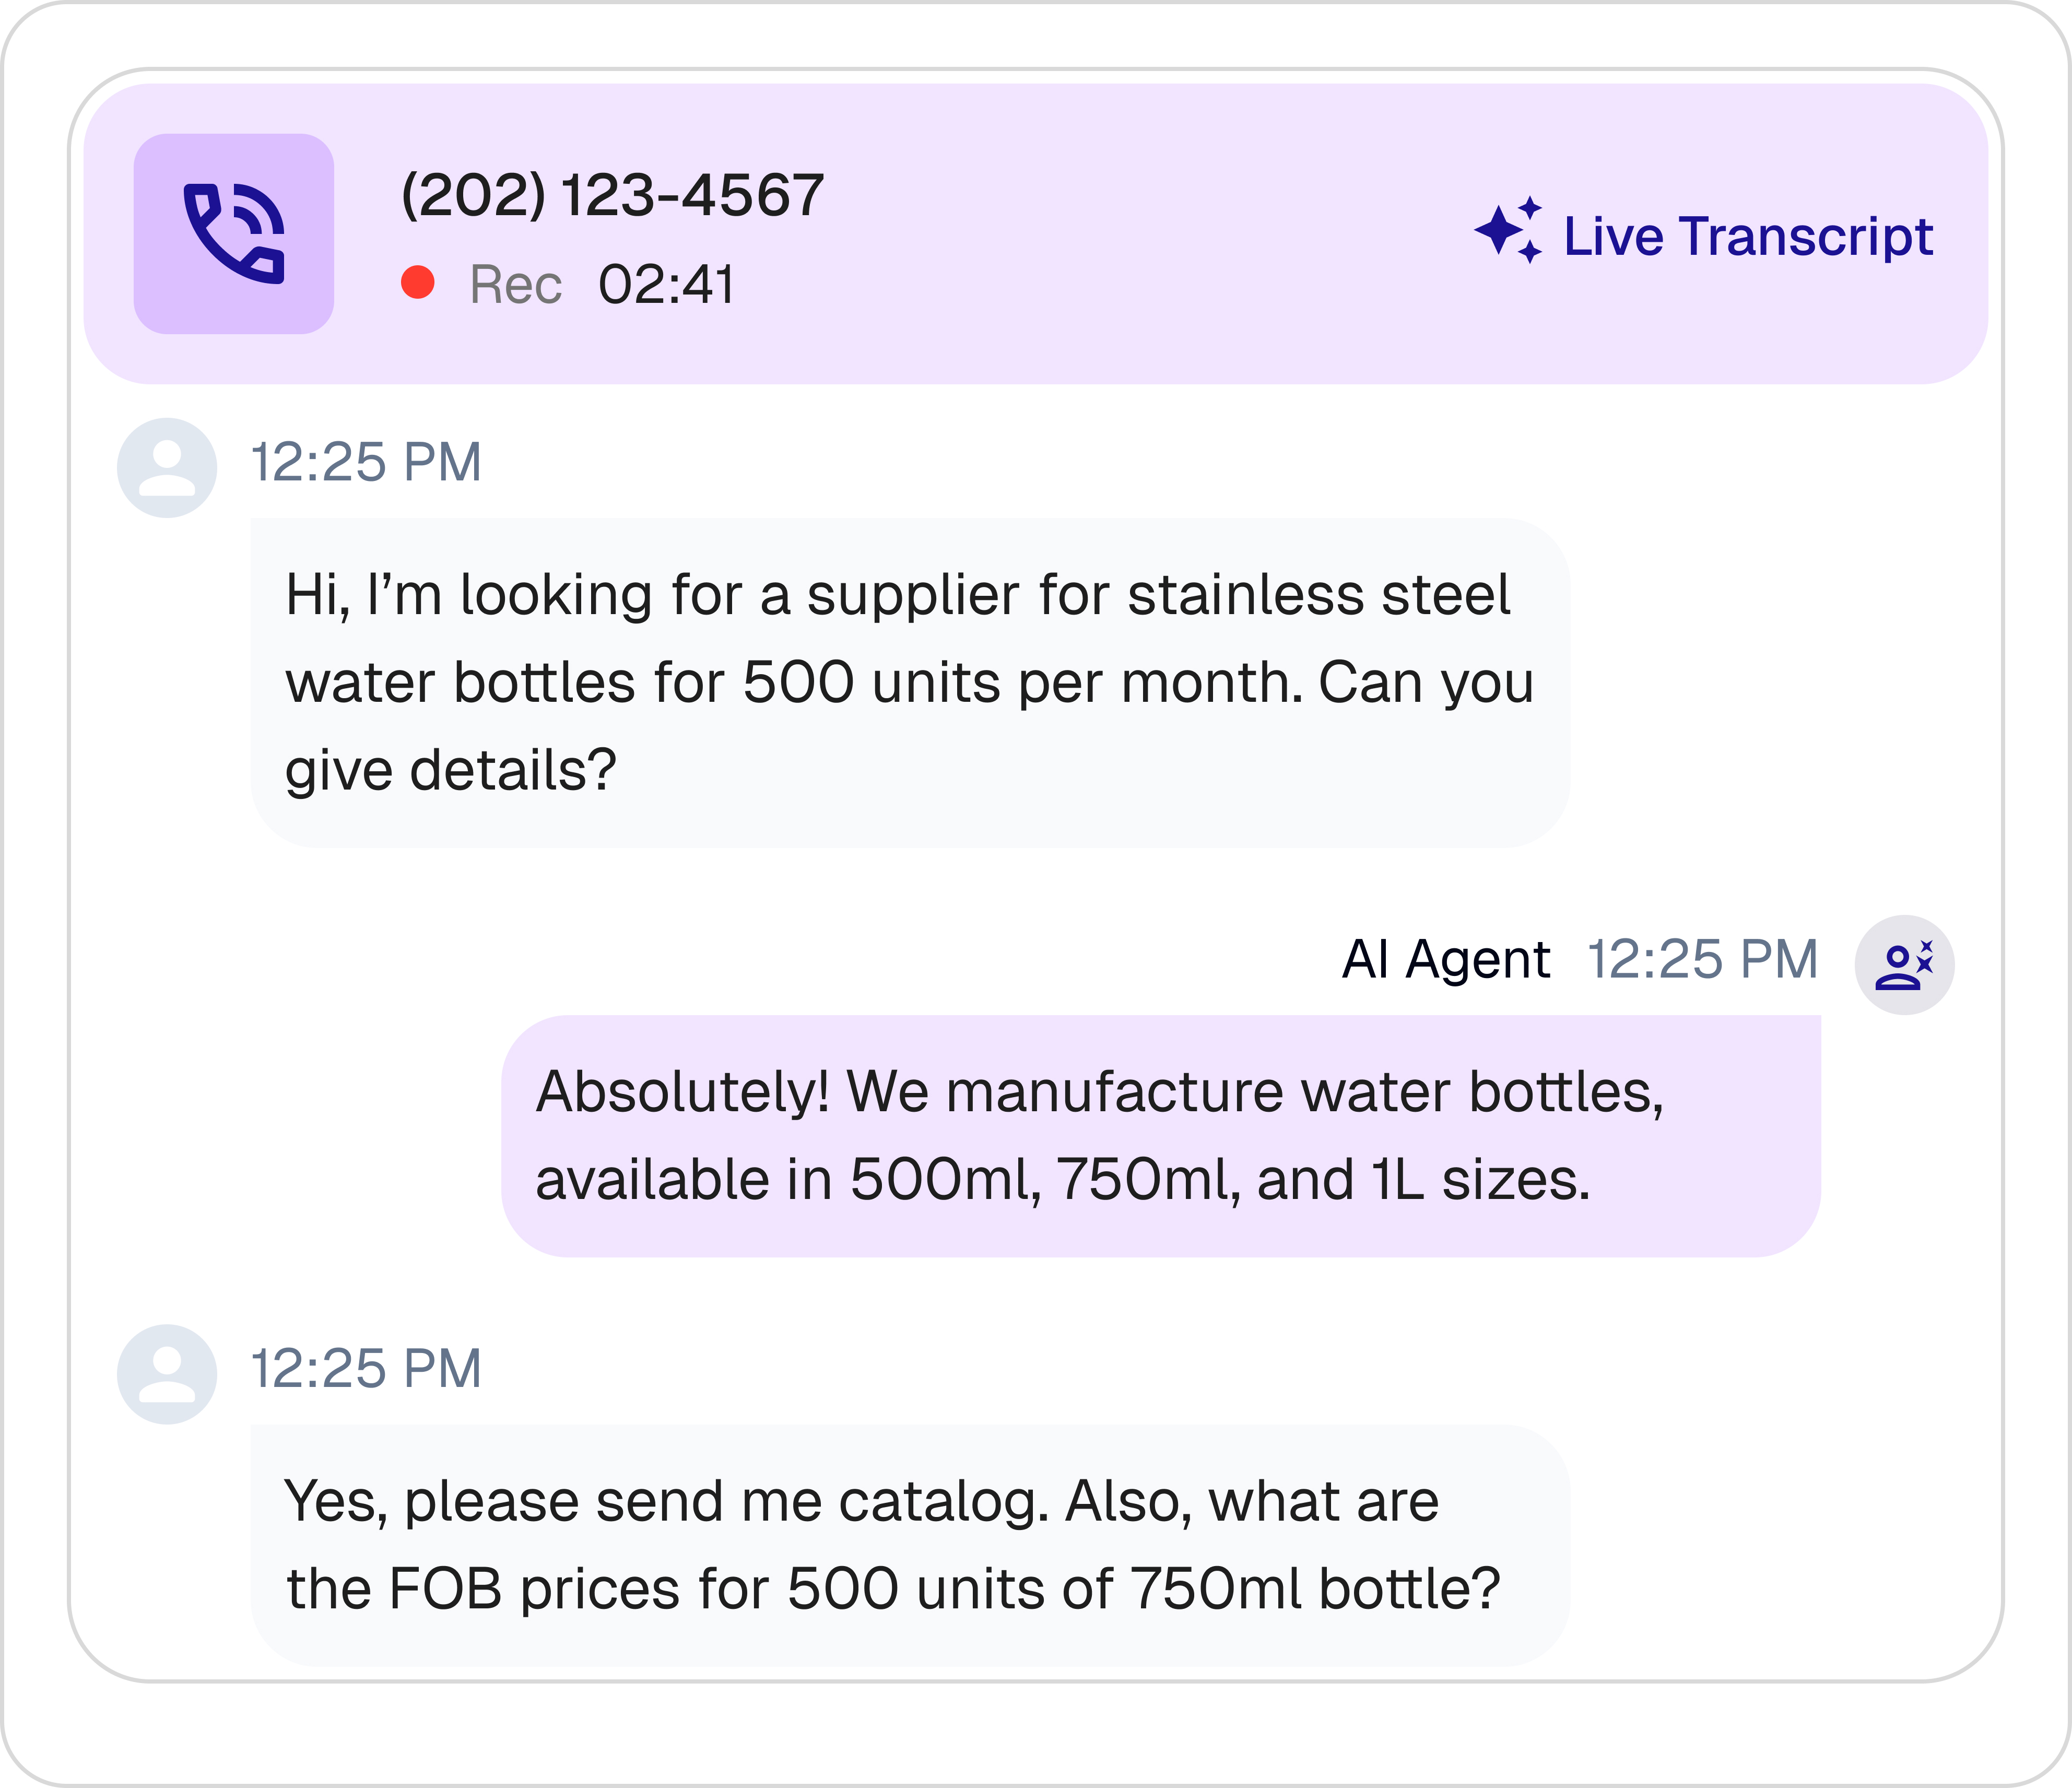
Task: Select the AI Agent's Absolutely reply bubble
Action: pyautogui.click(x=1160, y=1136)
